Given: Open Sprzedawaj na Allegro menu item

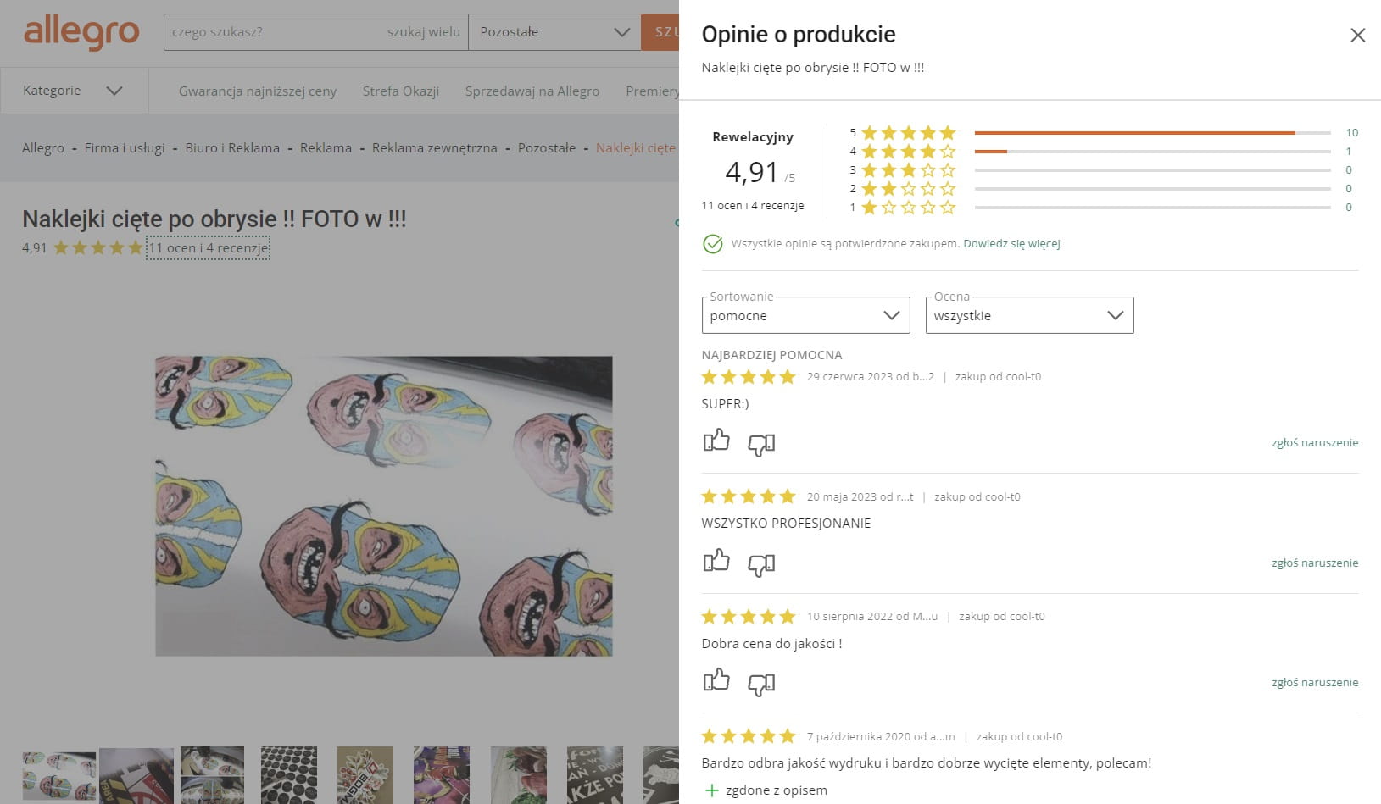Looking at the screenshot, I should tap(532, 91).
